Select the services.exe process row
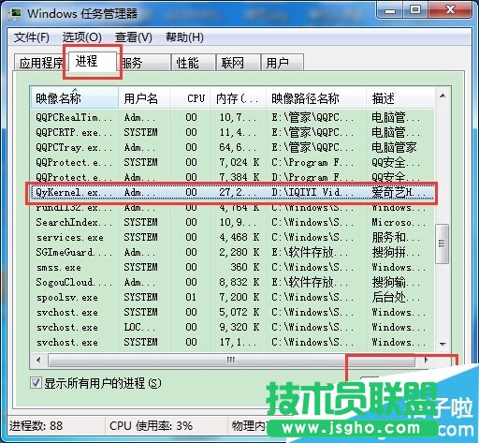The height and width of the screenshot is (443, 479). pyautogui.click(x=232, y=237)
